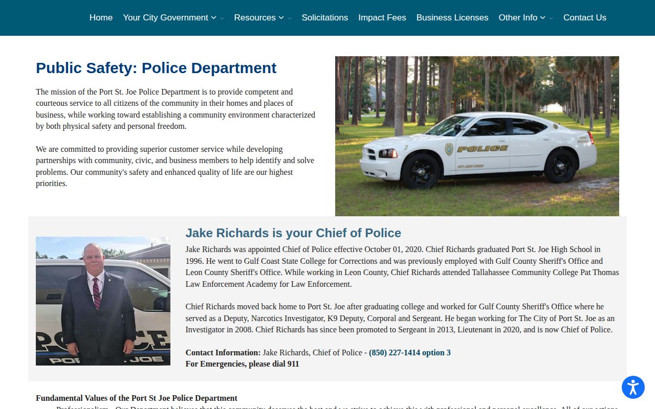Image resolution: width=655 pixels, height=409 pixels.
Task: Call the (850) 227-1414 option 3 link
Action: pos(410,352)
